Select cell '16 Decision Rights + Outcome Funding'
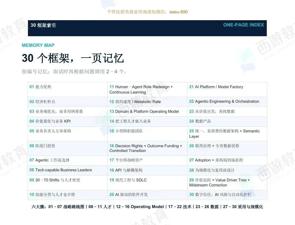The width and height of the screenshot is (295, 225). 147,148
